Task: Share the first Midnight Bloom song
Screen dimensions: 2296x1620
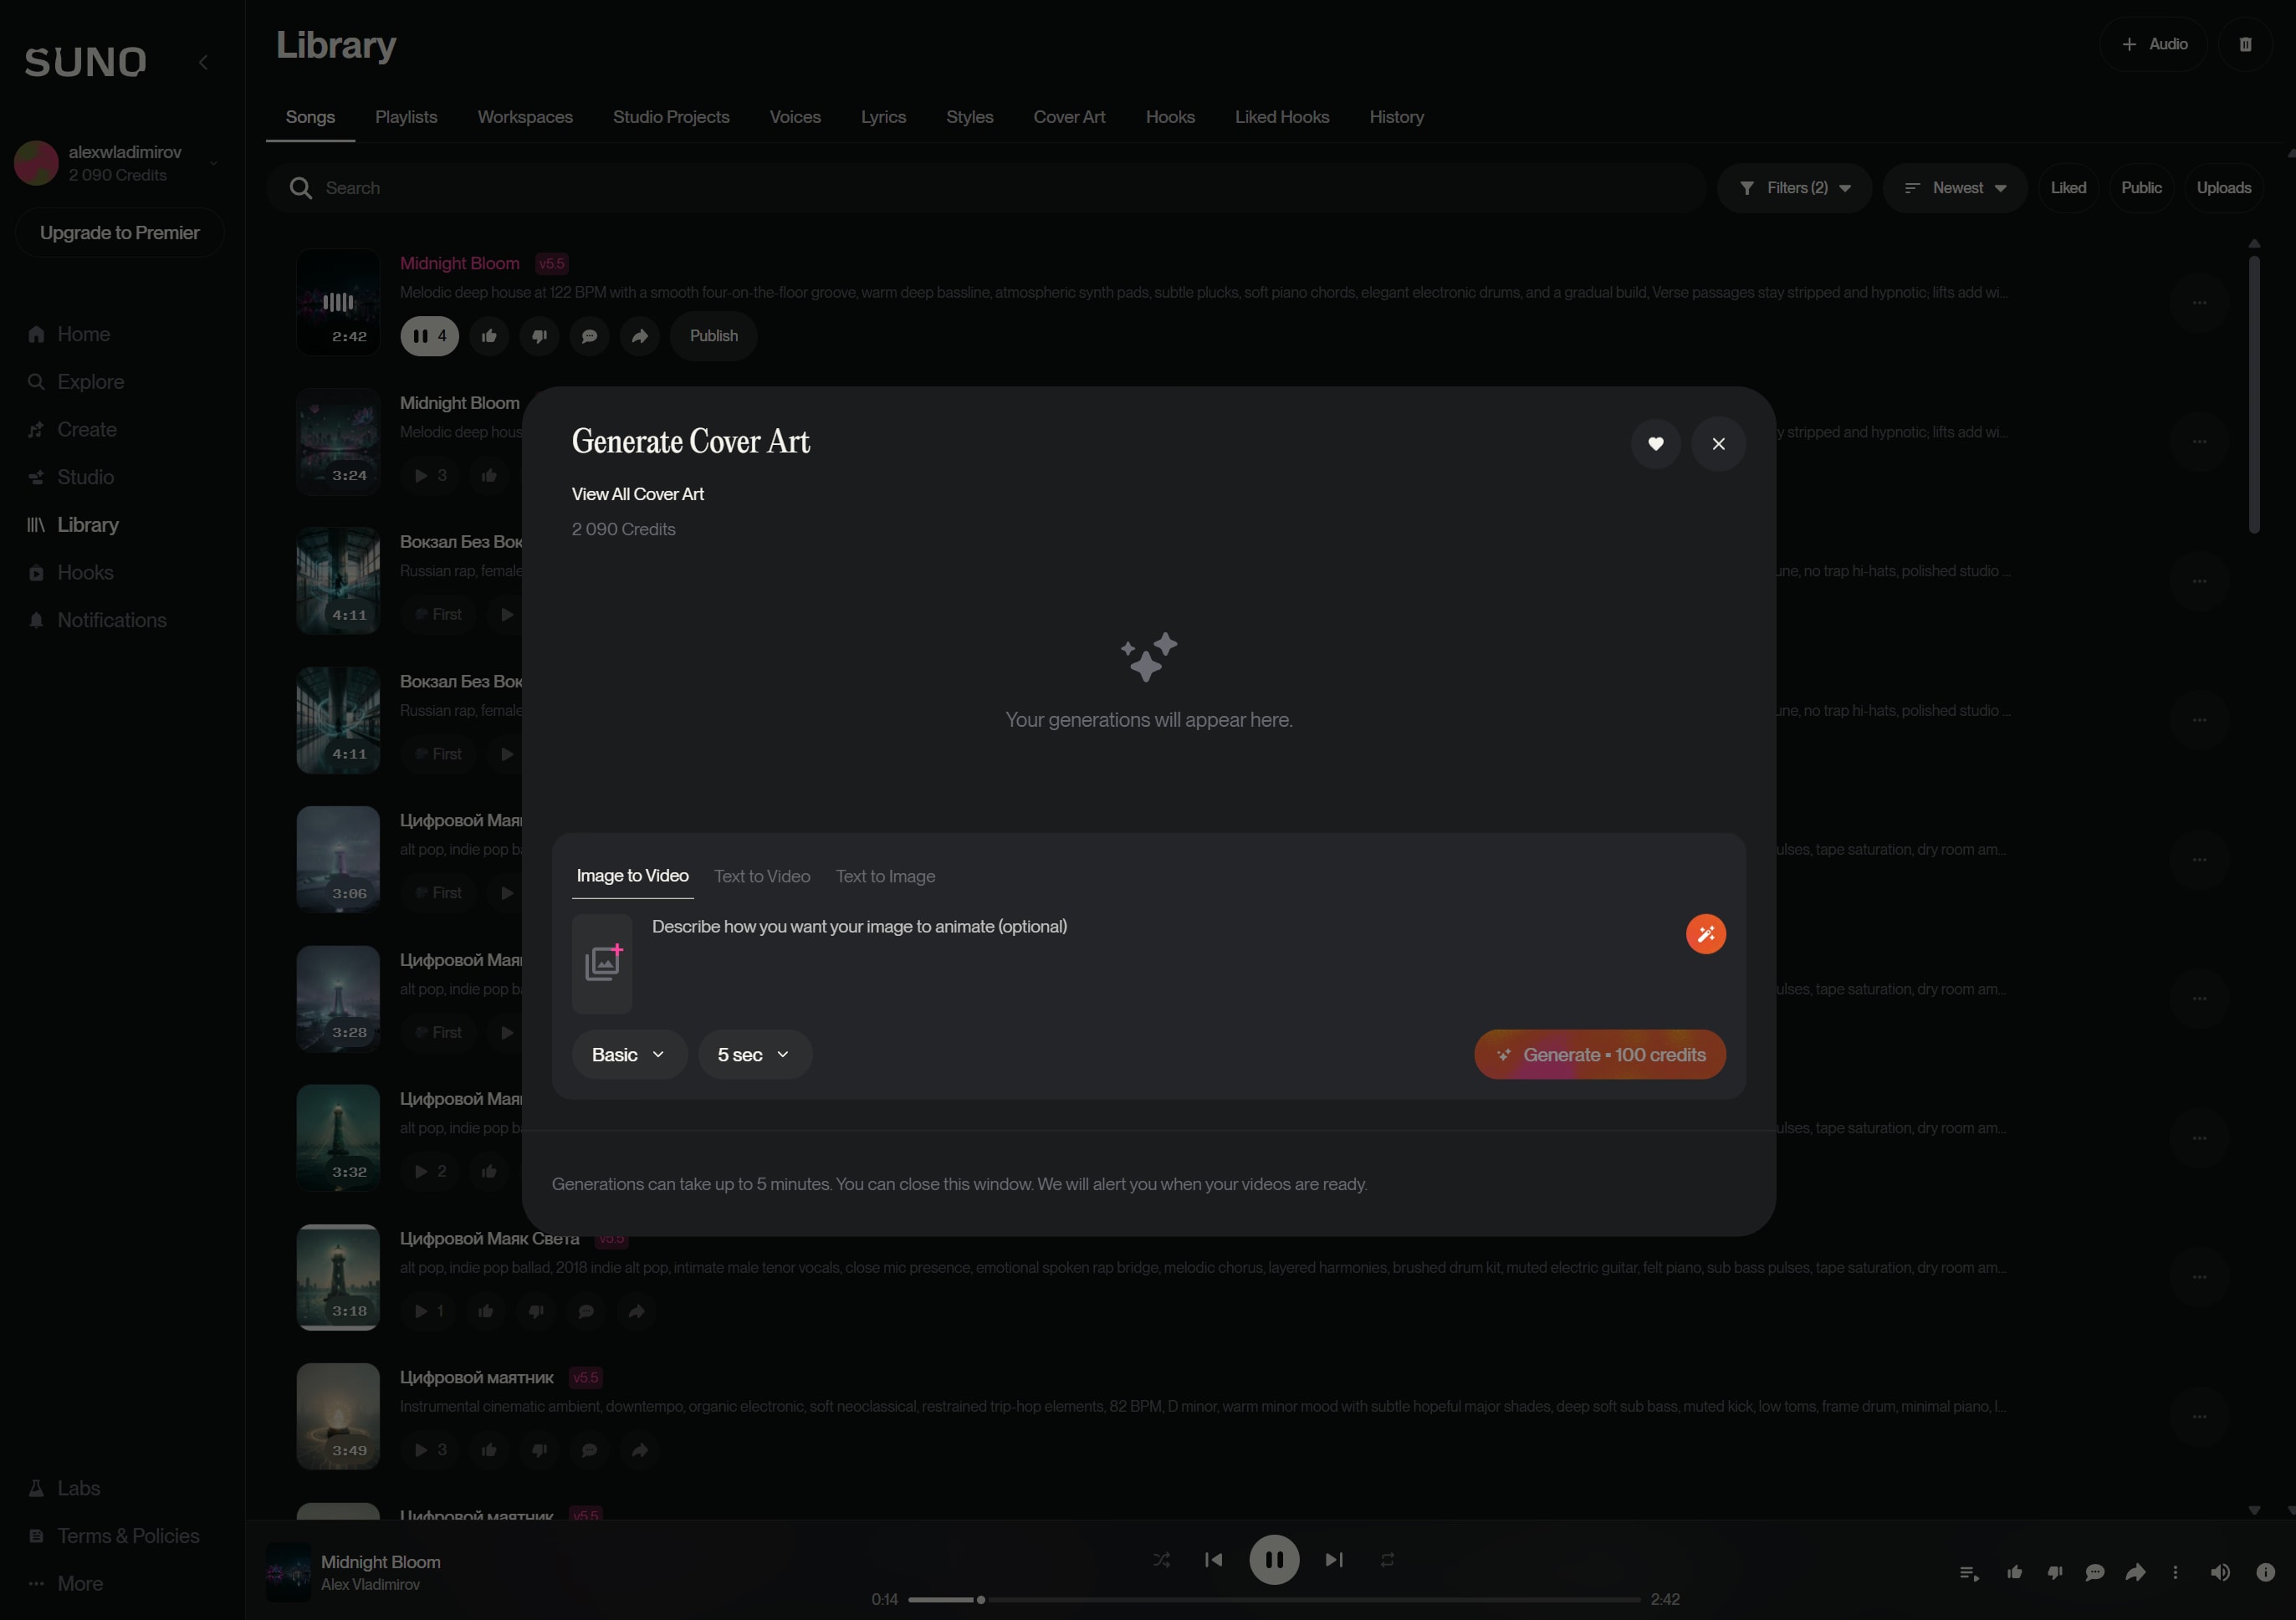Action: 640,336
